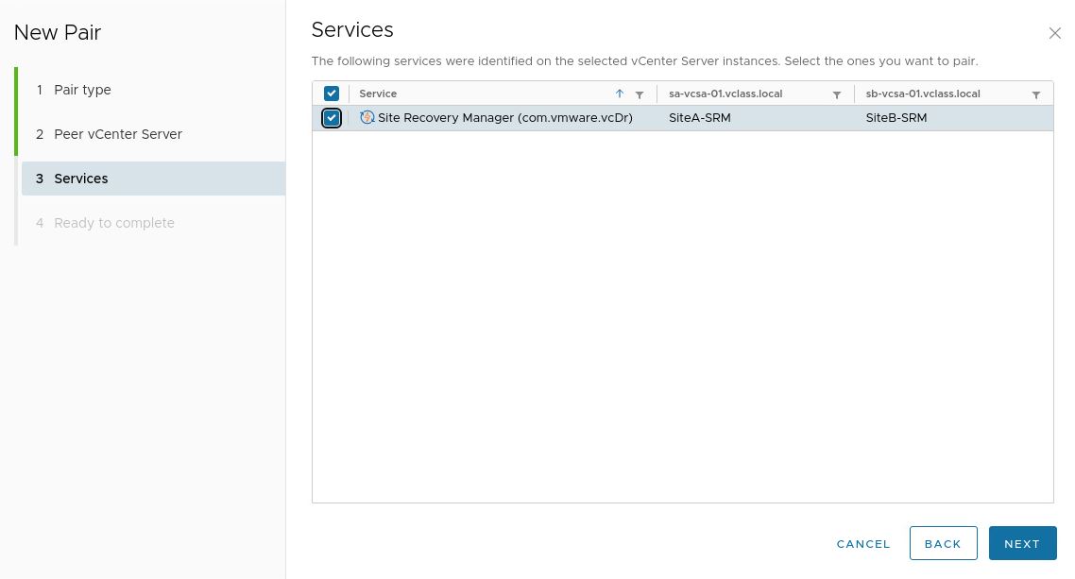The width and height of the screenshot is (1075, 579).
Task: Click Site Recovery Manager (com.vmware.vcDr) text
Action: coord(505,118)
